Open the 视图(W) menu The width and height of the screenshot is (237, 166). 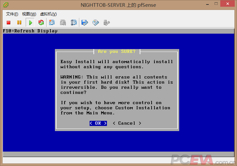29,14
